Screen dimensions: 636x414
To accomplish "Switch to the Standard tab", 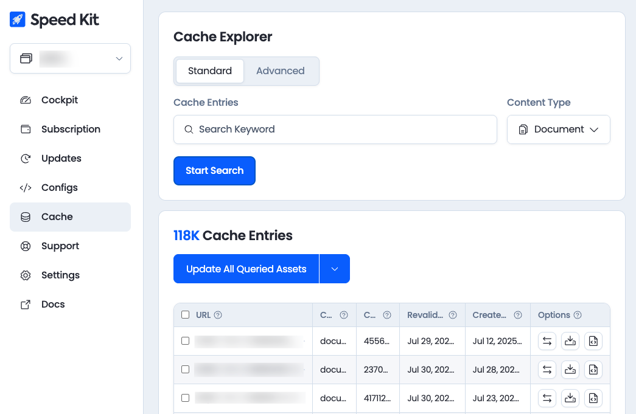I will tap(210, 71).
